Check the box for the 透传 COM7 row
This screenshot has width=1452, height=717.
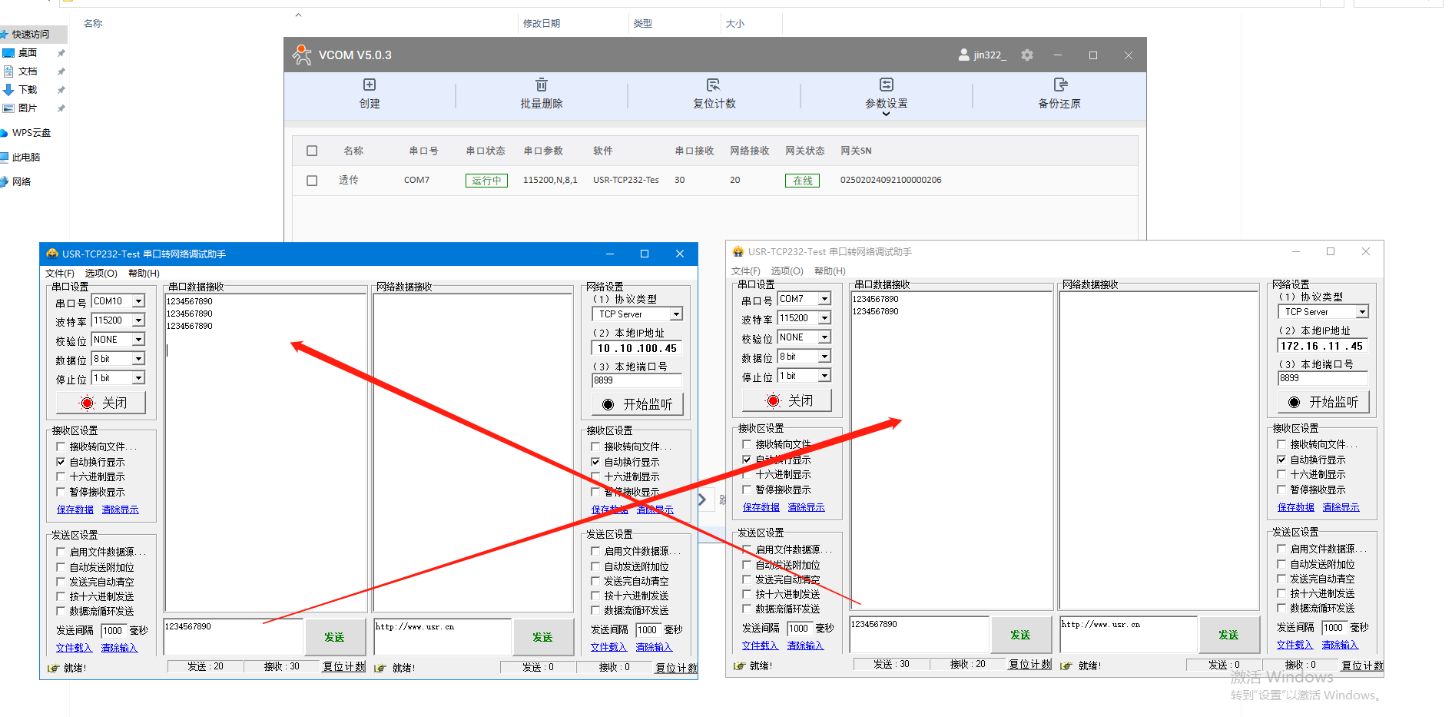coord(312,181)
